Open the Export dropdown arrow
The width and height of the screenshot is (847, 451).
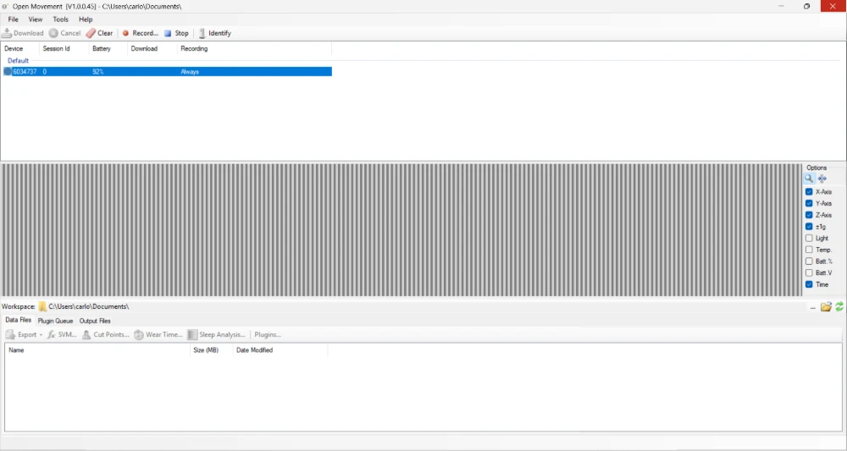pos(41,335)
